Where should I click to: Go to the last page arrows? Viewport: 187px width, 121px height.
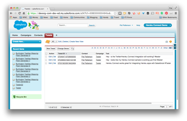click(118, 107)
